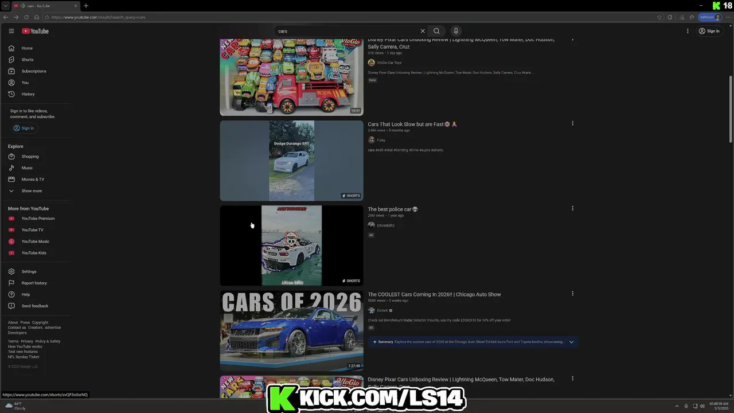Open VloGio Car Toys channel

tap(389, 63)
